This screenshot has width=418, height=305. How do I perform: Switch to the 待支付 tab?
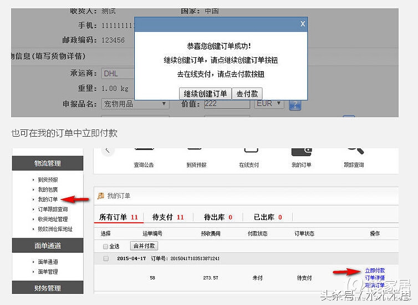pyautogui.click(x=168, y=217)
